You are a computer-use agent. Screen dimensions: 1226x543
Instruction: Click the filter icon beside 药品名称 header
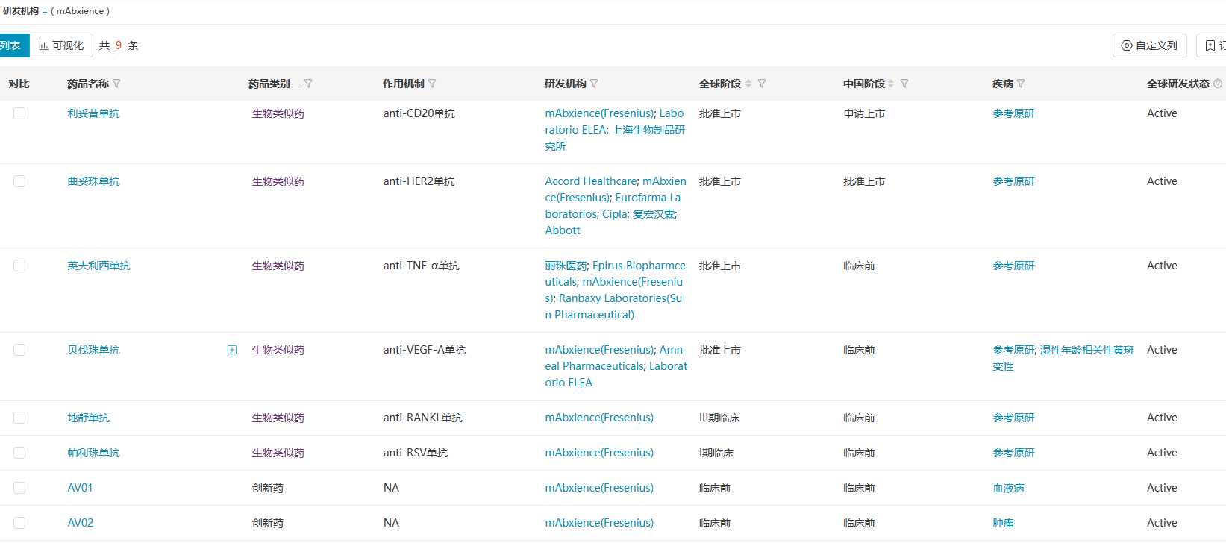pos(116,84)
